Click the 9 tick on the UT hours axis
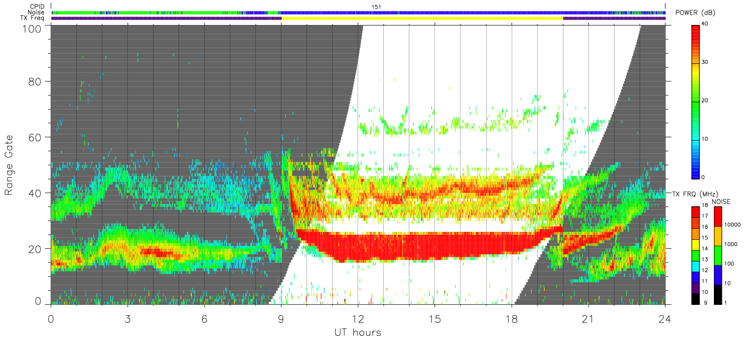Viewport: 748px width, 345px height. point(281,319)
